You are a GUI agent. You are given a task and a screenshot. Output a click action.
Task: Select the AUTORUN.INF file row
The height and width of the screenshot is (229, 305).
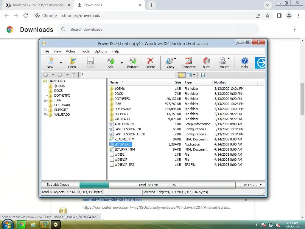[x=186, y=124]
